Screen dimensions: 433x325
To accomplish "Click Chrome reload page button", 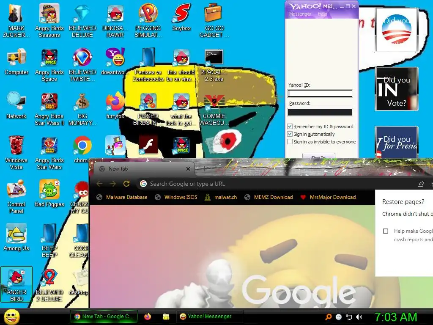I will point(126,184).
